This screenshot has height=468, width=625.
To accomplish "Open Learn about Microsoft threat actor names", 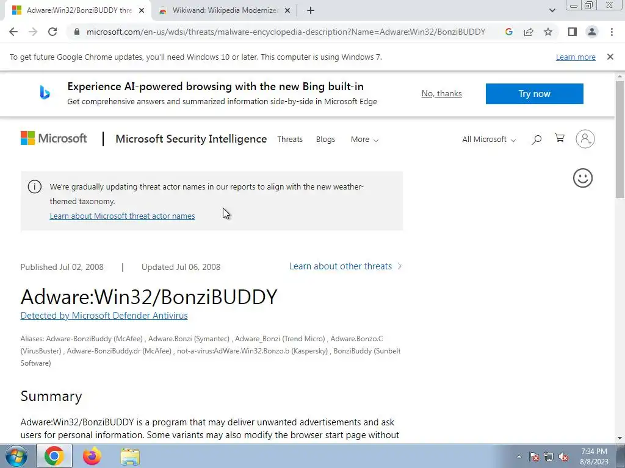I will 122,216.
